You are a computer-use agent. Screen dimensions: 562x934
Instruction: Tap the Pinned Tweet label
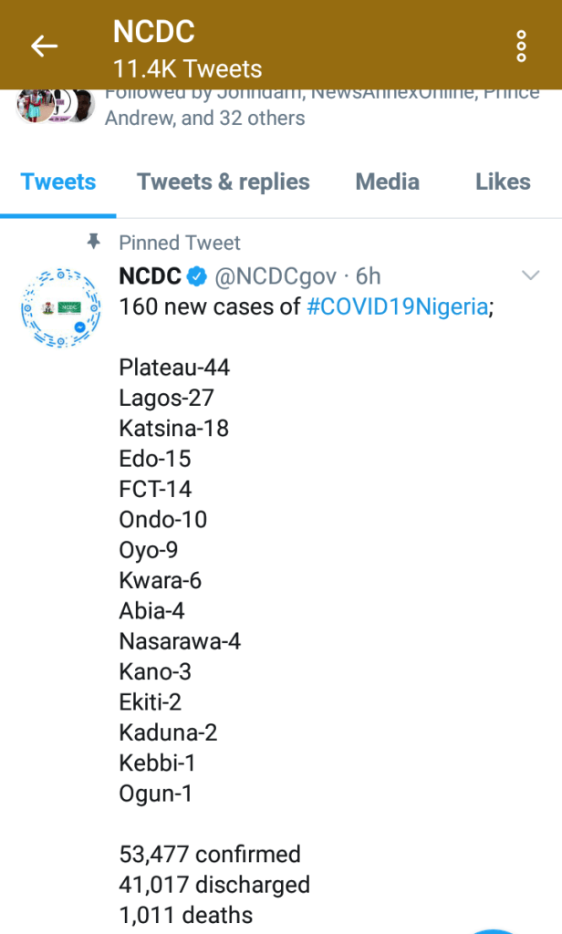click(180, 243)
